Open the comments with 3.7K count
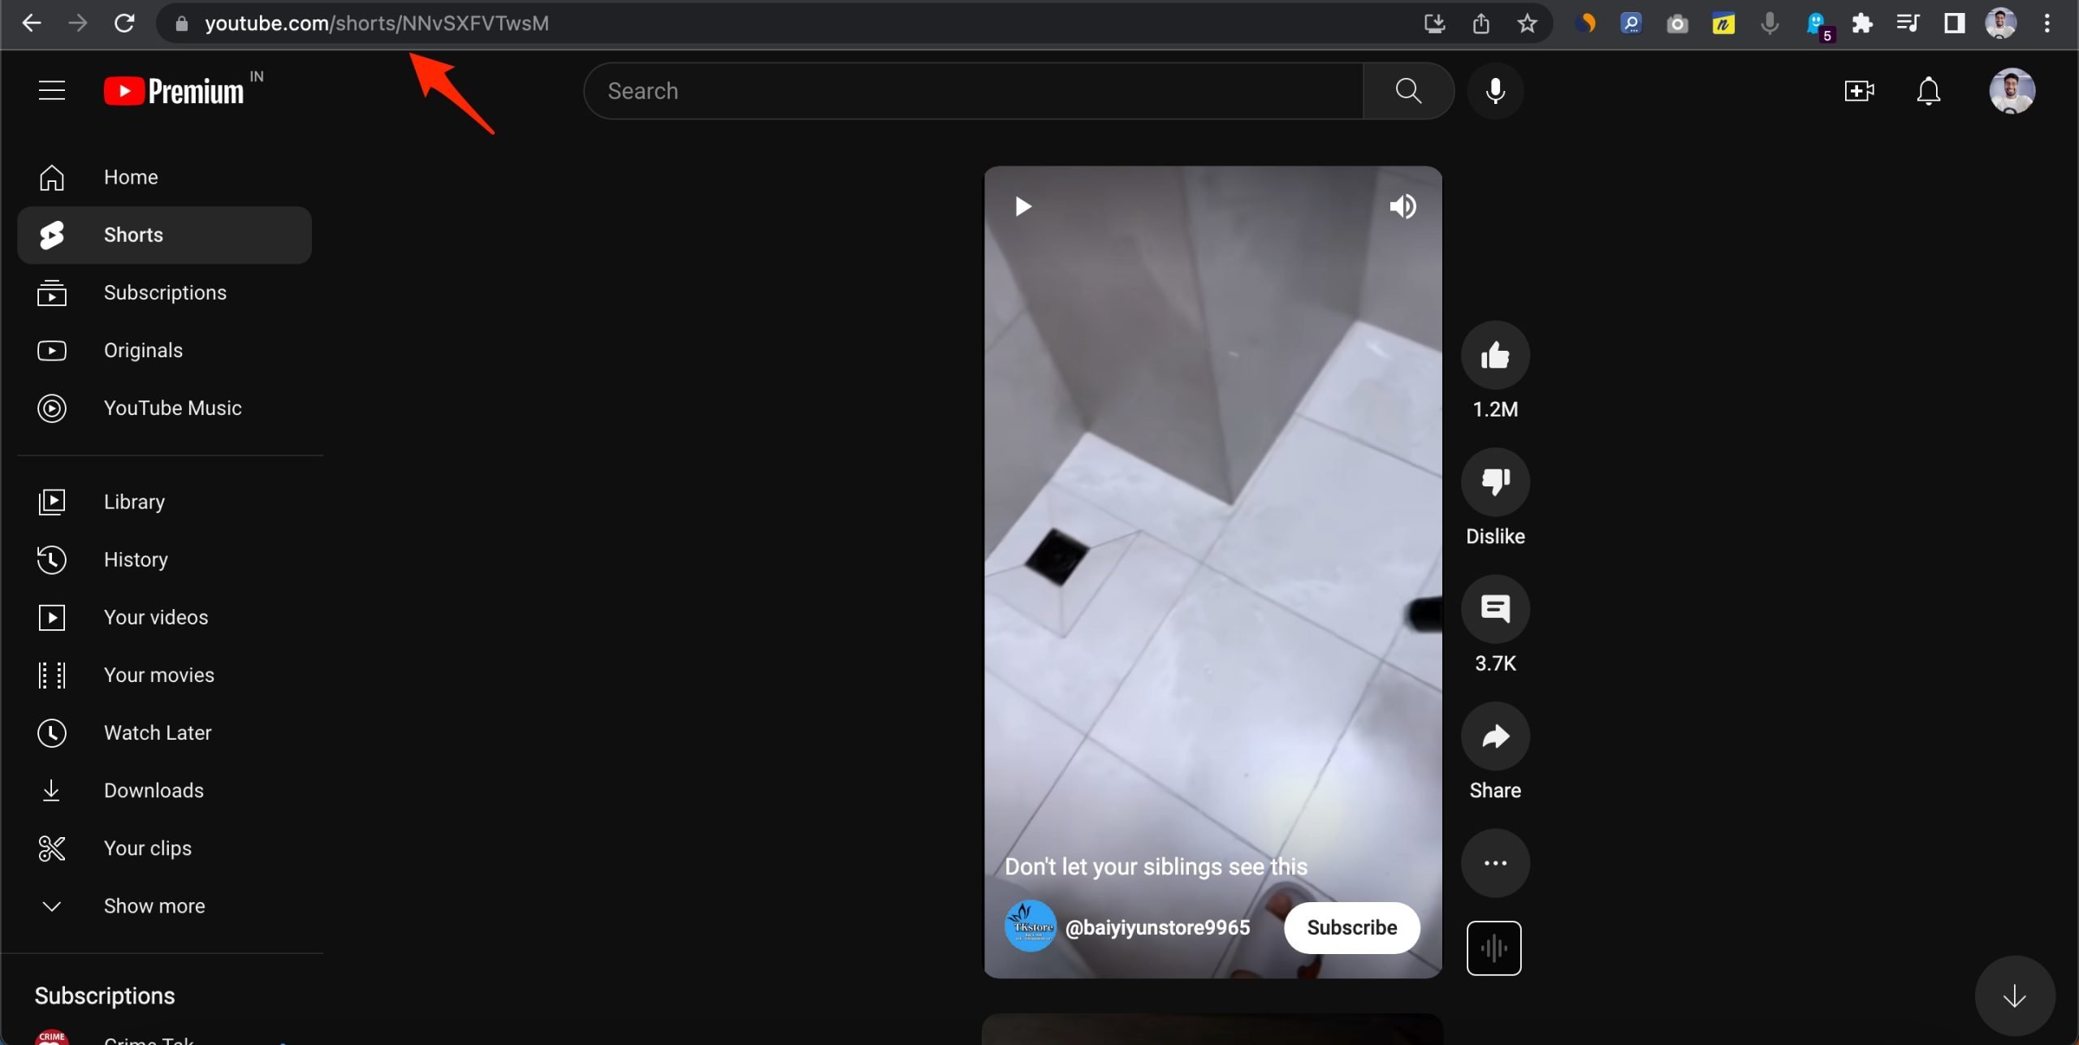 click(x=1494, y=609)
